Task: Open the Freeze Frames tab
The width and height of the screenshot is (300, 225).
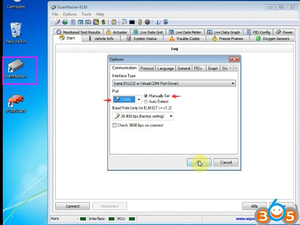Action: [228, 39]
